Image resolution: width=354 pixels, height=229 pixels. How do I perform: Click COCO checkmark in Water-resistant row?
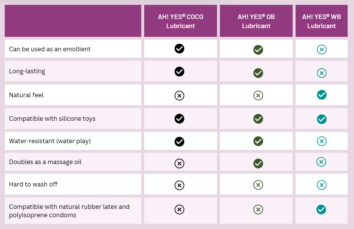(x=179, y=142)
